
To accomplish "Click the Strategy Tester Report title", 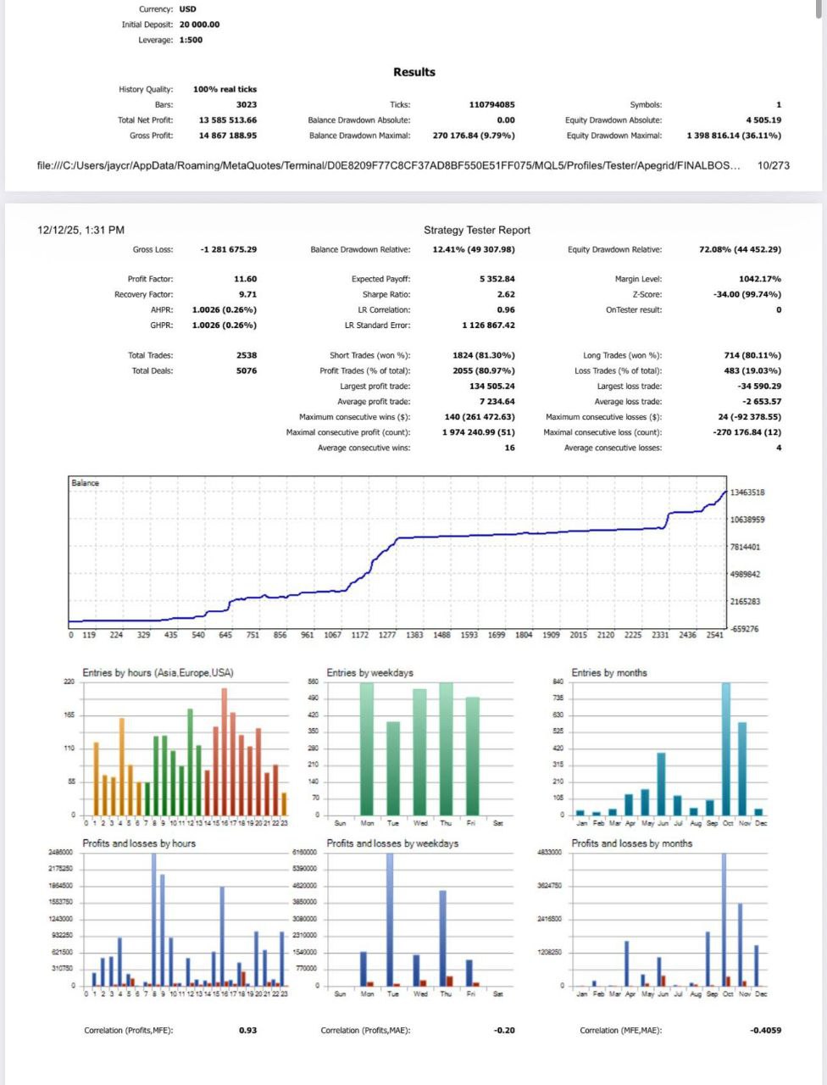I will point(477,230).
